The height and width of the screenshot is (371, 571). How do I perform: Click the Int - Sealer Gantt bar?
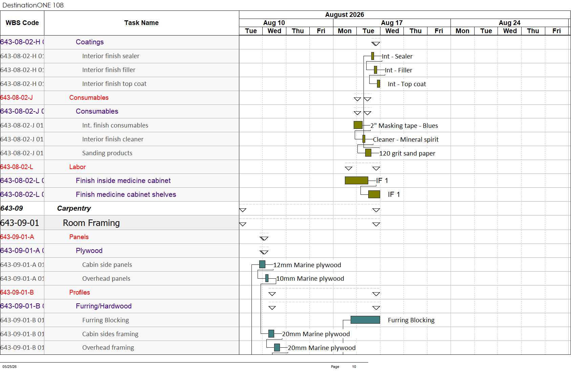tap(373, 56)
